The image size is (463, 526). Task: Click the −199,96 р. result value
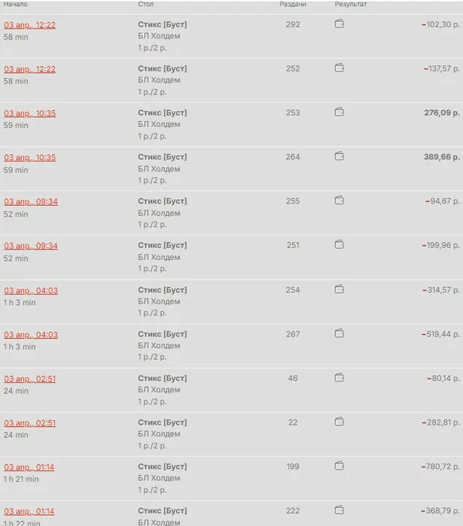click(440, 246)
